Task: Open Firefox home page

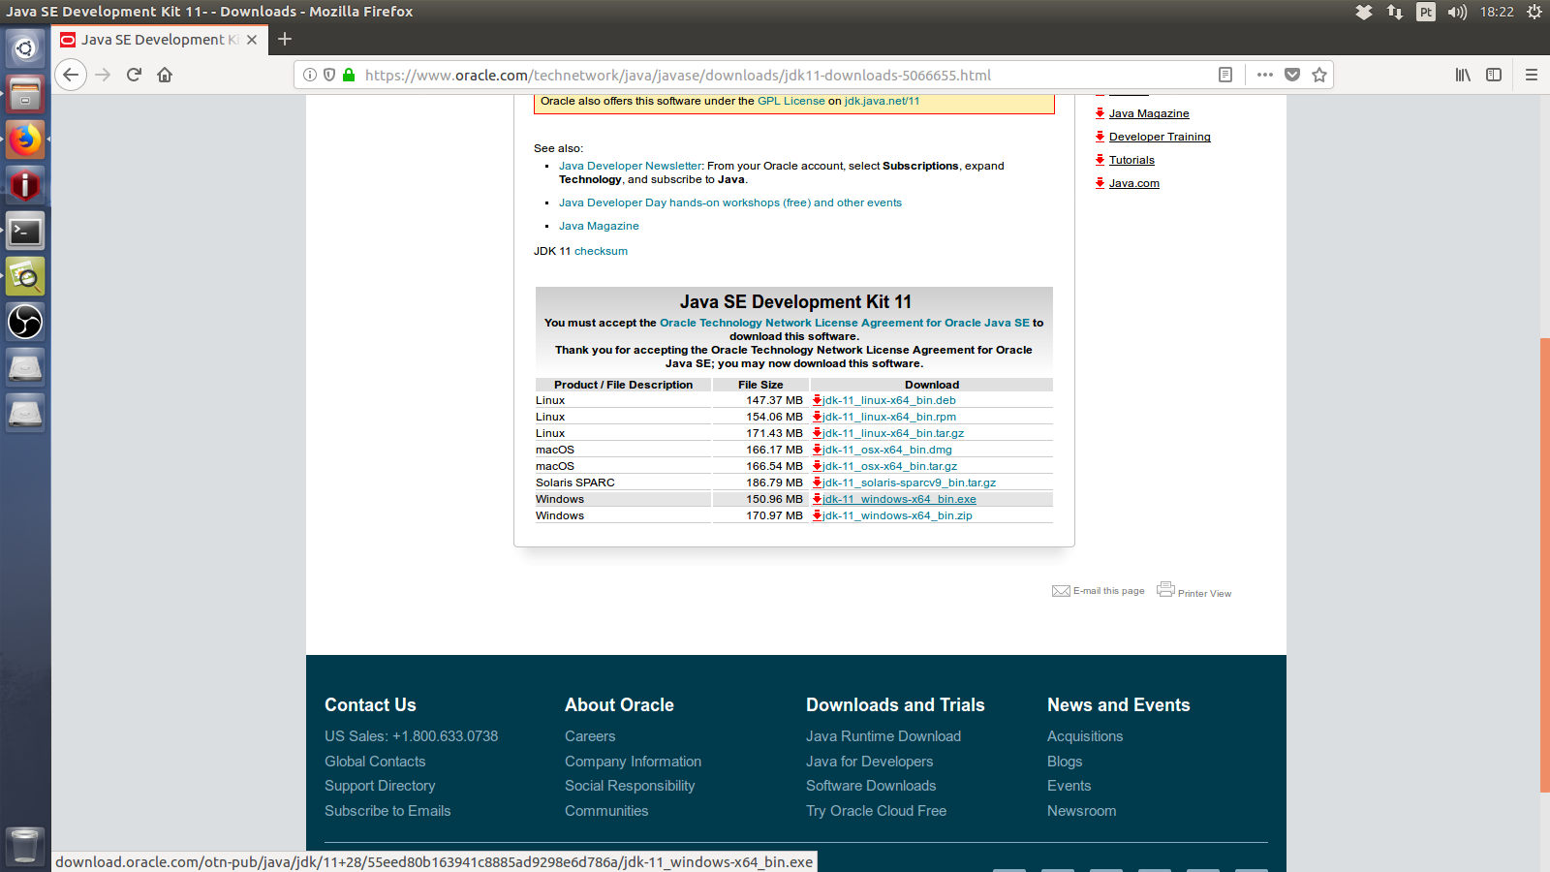Action: point(165,75)
